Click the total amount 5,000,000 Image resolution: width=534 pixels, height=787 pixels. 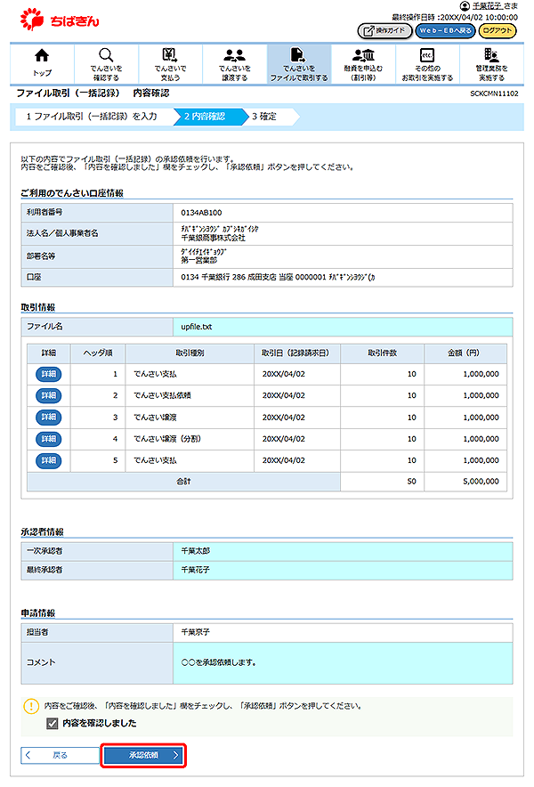481,482
